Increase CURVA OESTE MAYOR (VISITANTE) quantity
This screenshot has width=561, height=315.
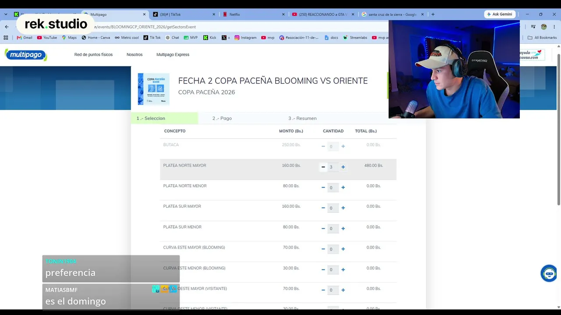343,290
